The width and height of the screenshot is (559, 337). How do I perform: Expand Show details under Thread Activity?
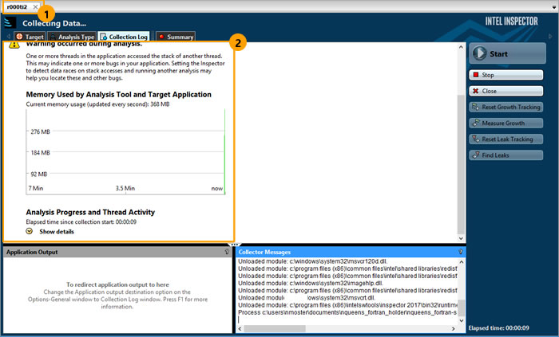57,232
